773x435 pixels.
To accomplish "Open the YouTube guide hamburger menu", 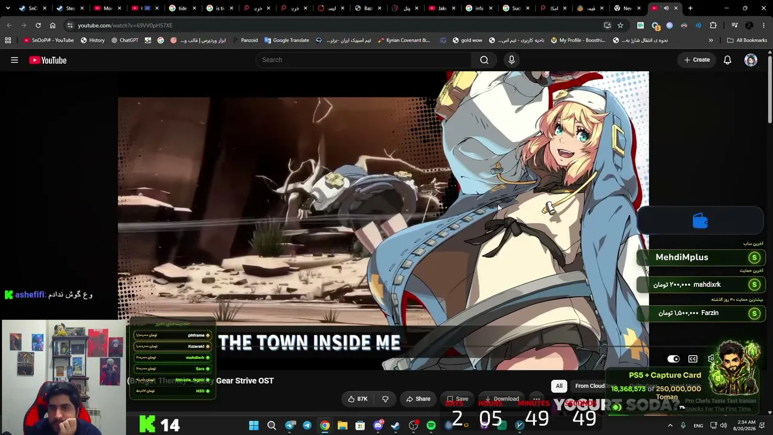I will pos(14,60).
